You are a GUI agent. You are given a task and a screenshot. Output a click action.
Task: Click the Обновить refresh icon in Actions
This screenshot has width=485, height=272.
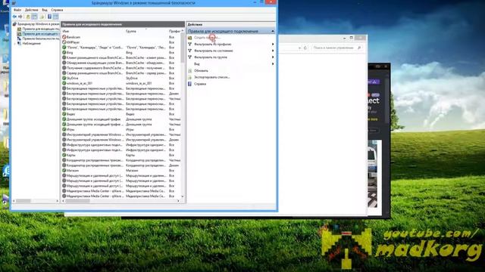[x=190, y=70]
